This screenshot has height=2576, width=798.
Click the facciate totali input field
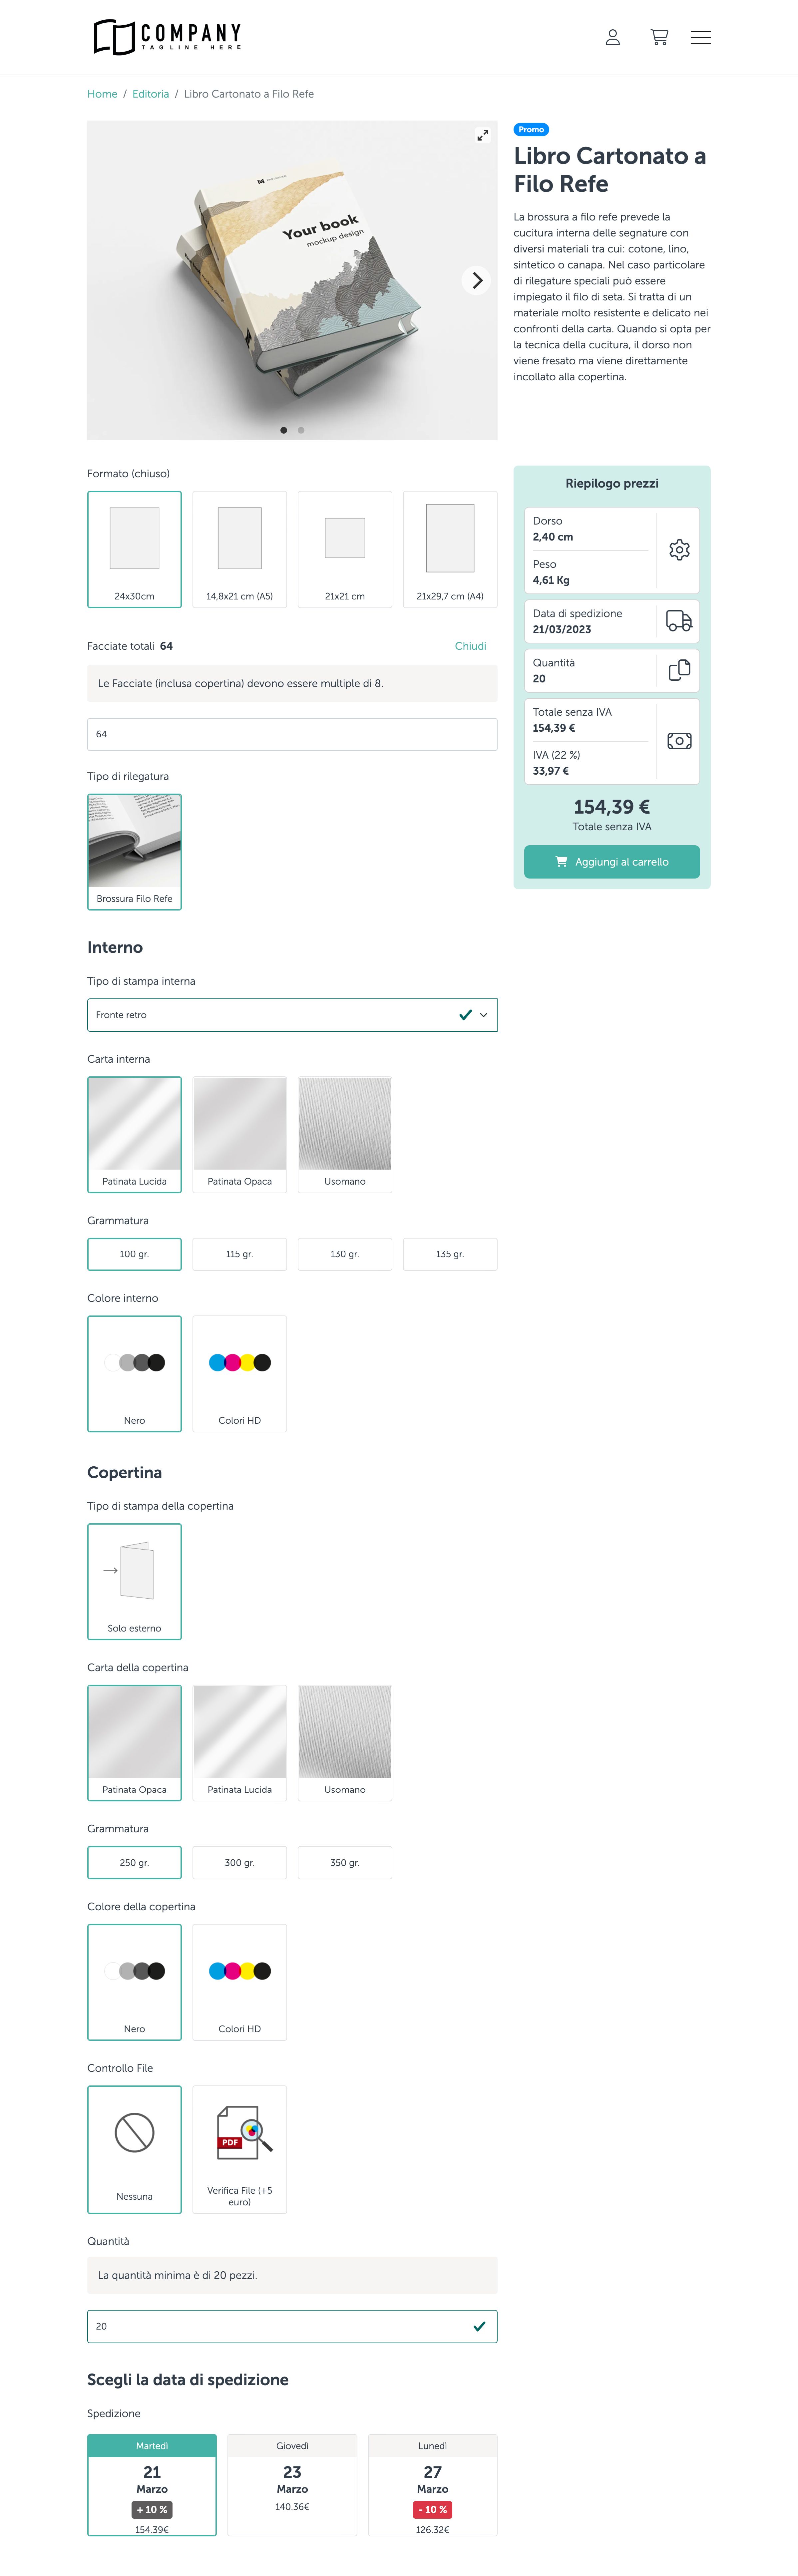coord(292,734)
